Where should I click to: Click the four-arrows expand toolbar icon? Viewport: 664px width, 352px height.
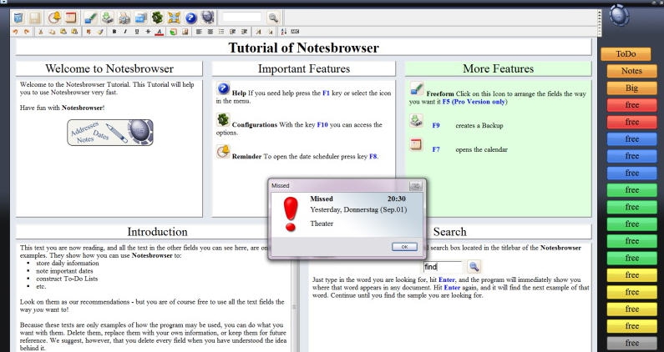pos(174,18)
